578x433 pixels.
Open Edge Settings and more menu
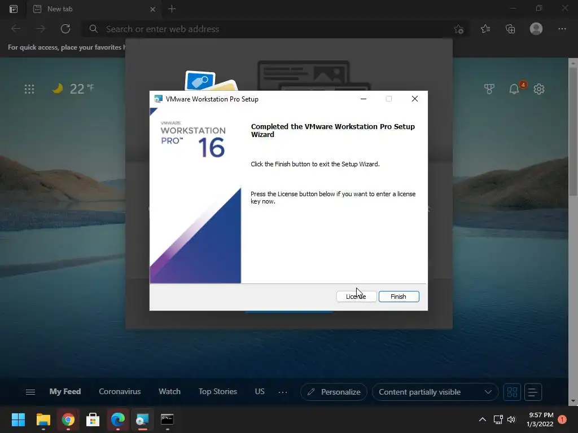562,29
